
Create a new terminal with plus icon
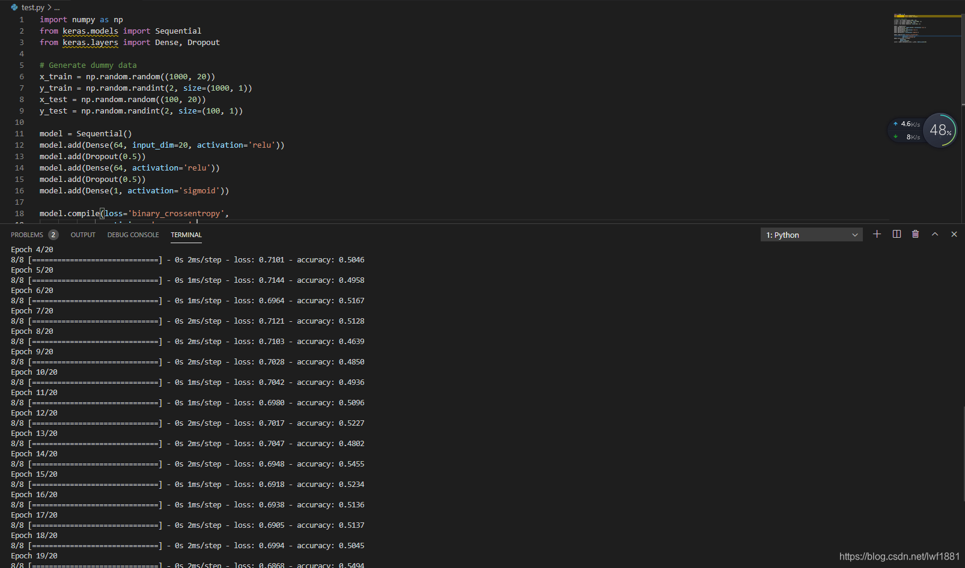[x=877, y=234]
